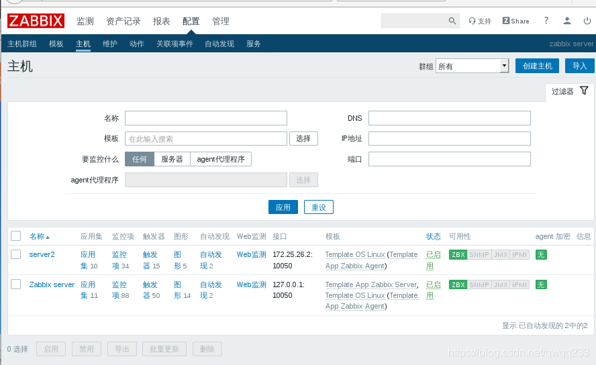Viewport: 596px width, 365px height.
Task: Go to 自动发现 submenu
Action: pos(219,44)
